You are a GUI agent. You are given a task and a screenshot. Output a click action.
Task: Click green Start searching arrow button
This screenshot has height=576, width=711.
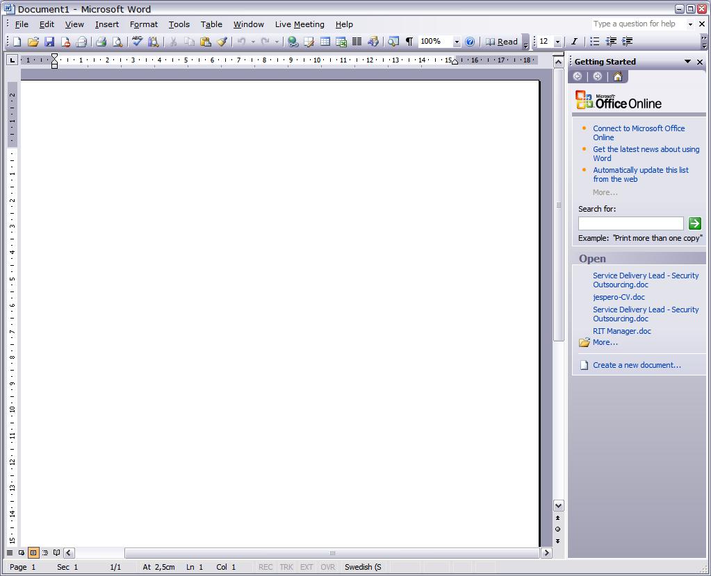(x=695, y=223)
